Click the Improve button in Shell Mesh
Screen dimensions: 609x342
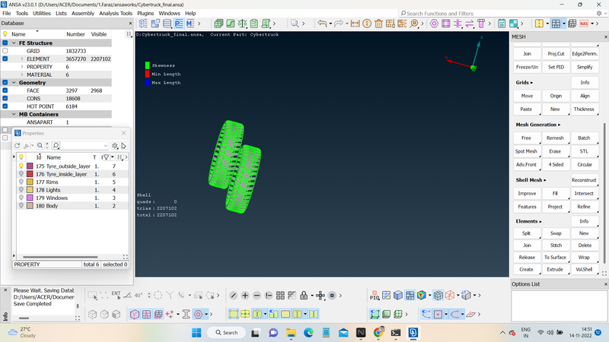coord(527,194)
